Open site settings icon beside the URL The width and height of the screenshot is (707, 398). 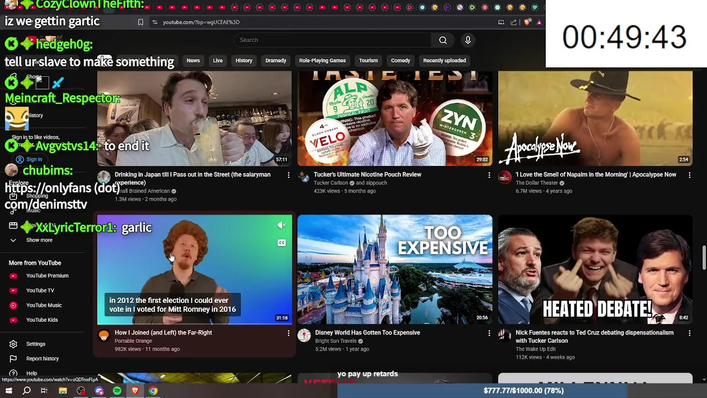point(155,22)
